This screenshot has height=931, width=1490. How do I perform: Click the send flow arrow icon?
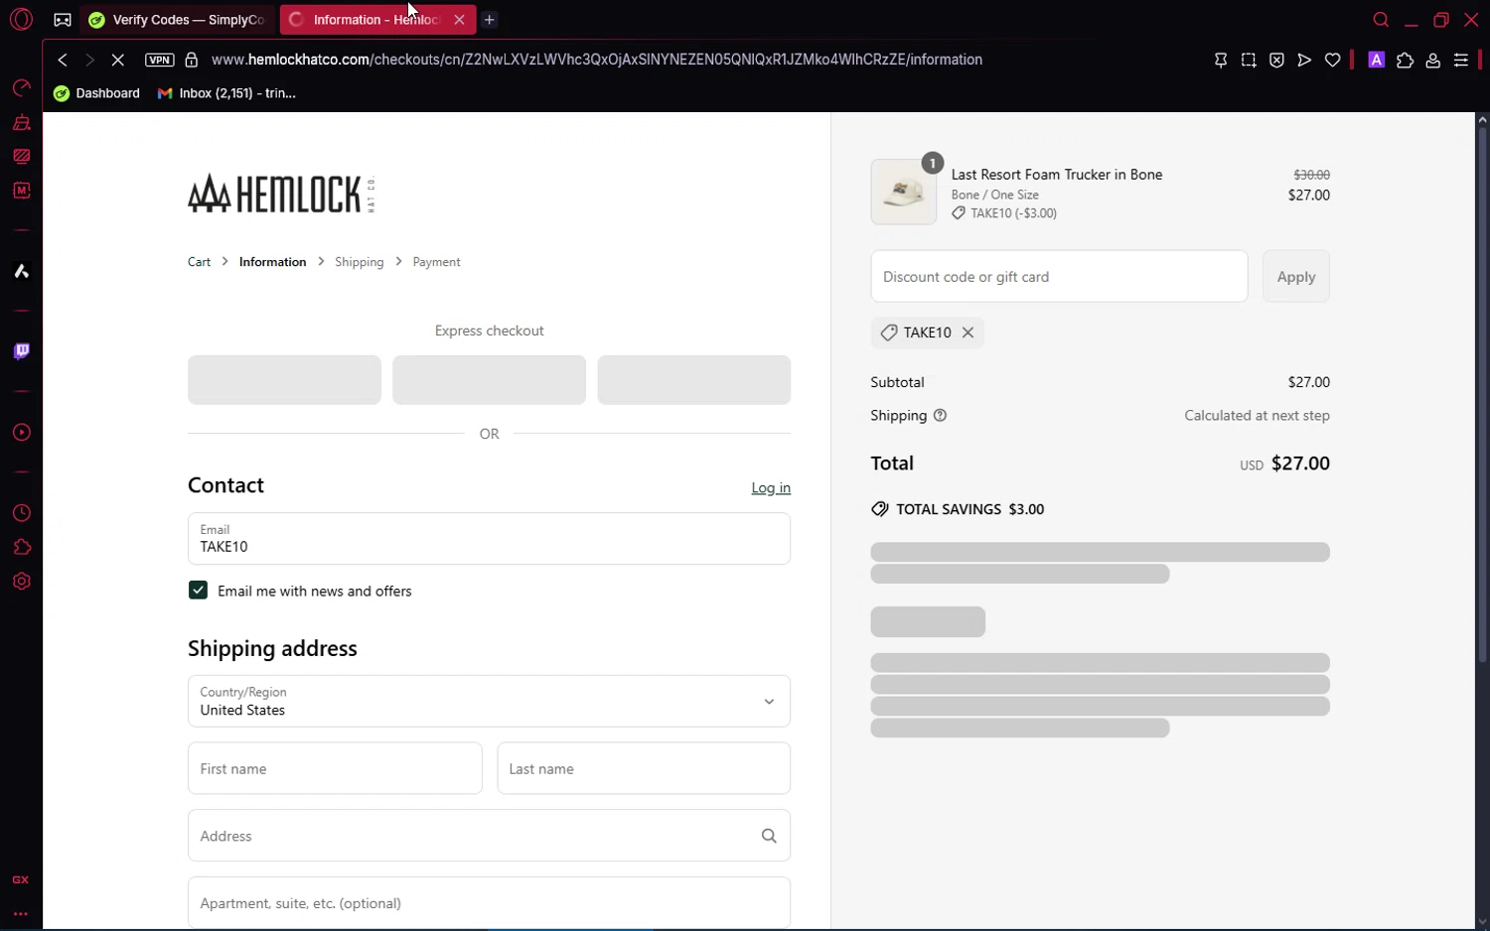[x=1304, y=61]
